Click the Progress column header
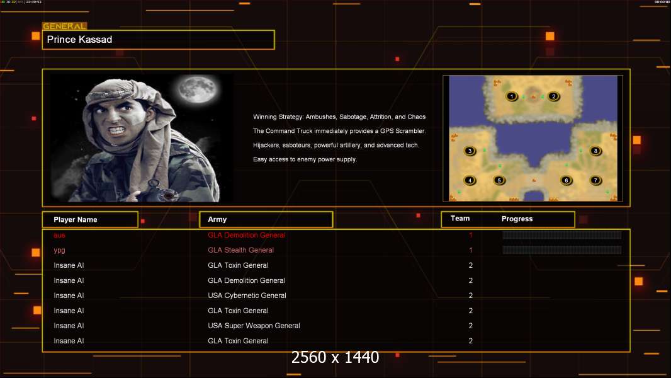Screen dimensions: 671x378 [x=517, y=219]
